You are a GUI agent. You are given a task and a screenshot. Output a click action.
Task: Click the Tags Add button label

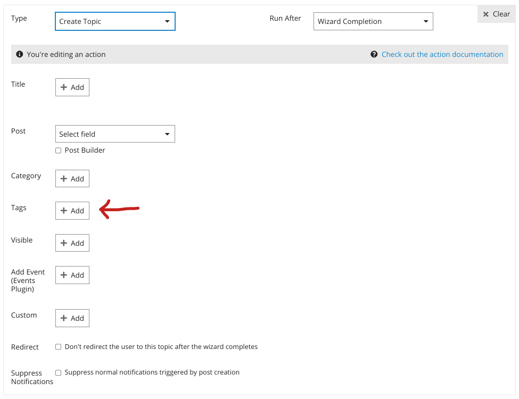[78, 211]
